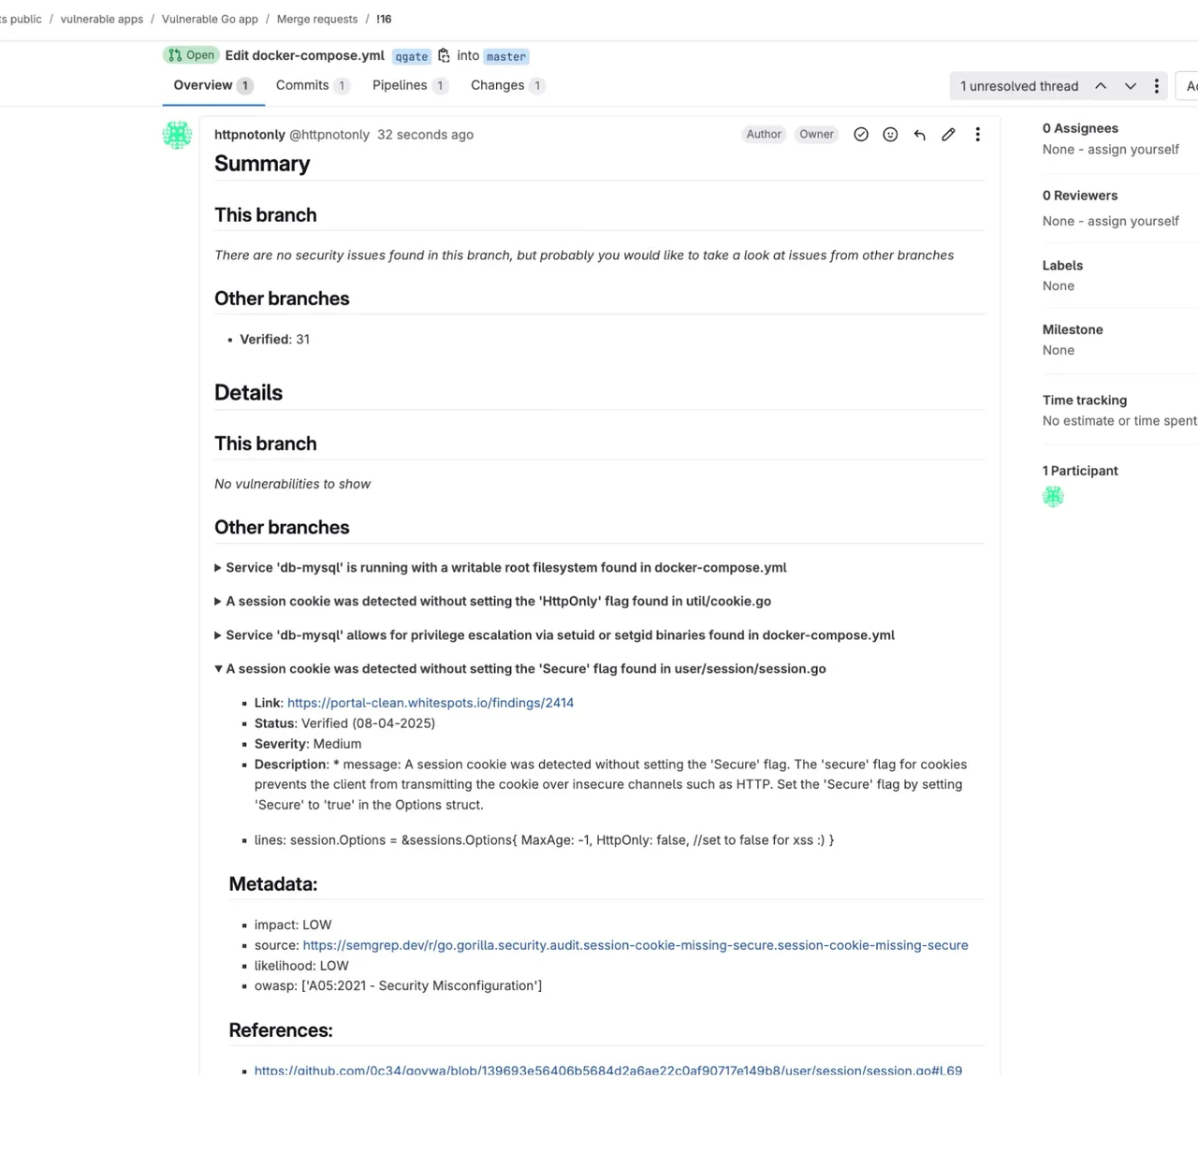Click the resolve thread checkmark icon

[861, 135]
